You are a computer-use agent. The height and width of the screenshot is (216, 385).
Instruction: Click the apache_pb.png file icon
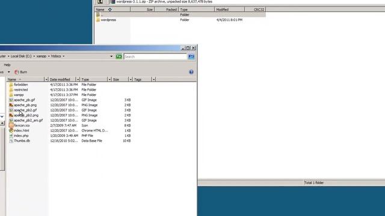(11, 105)
